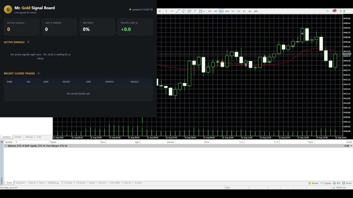Click the blue plus icon beside profit

351,146
